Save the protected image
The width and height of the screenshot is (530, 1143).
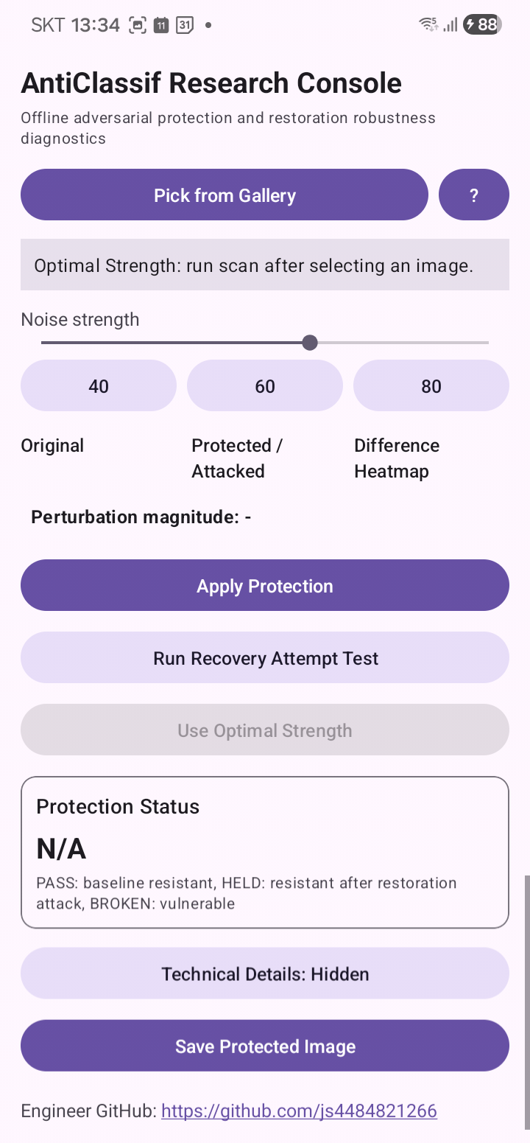click(x=265, y=1046)
